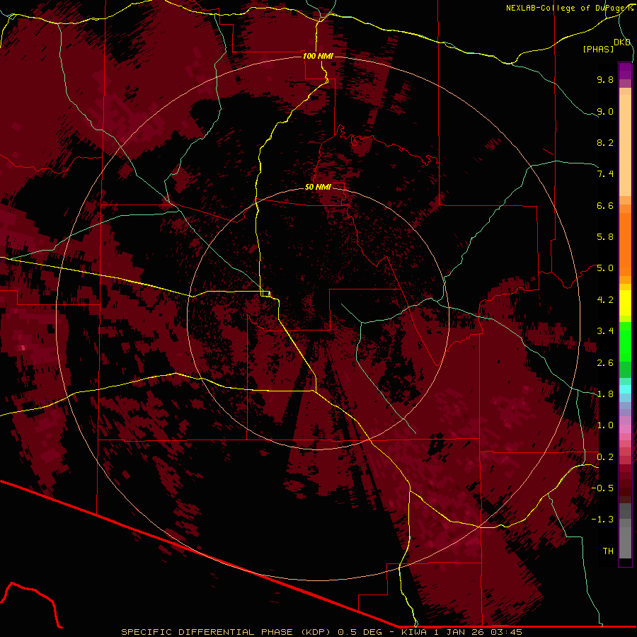Click the 4.2 value on the color scale
The width and height of the screenshot is (637, 637).
(605, 300)
